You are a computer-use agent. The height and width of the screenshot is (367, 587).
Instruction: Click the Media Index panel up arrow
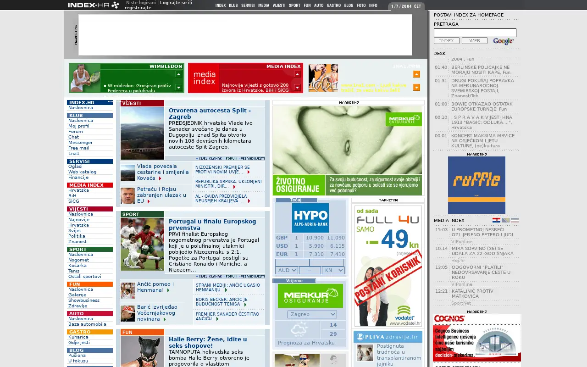tap(297, 74)
